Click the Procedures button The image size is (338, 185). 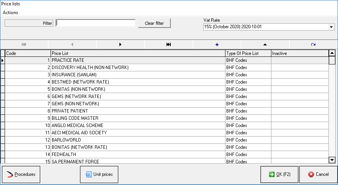pyautogui.click(x=21, y=174)
